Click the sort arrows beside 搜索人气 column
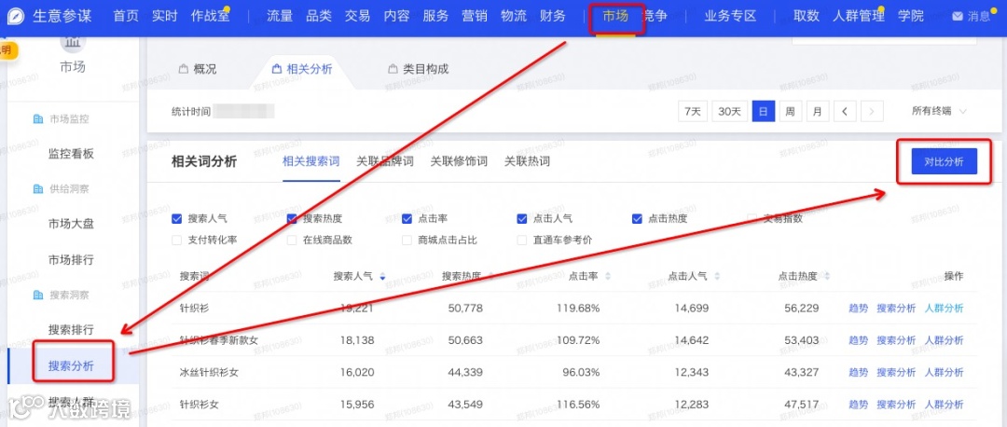This screenshot has height=427, width=1007. coord(383,277)
